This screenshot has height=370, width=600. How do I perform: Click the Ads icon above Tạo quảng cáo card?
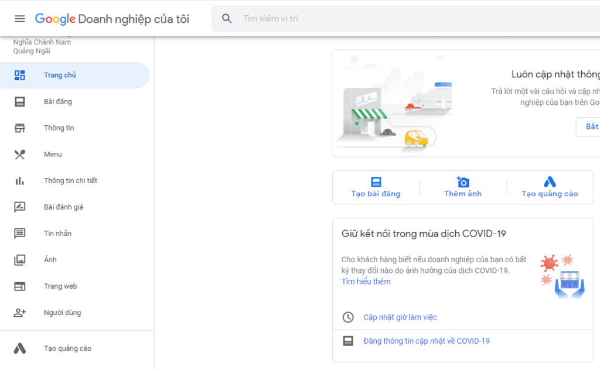coord(550,182)
